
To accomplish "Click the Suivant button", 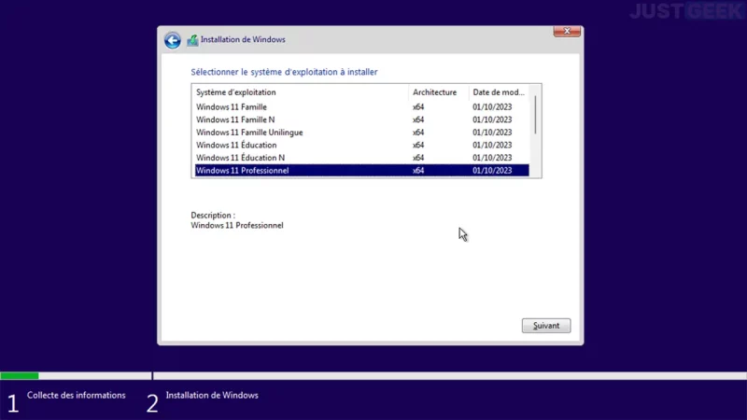I will (x=546, y=326).
